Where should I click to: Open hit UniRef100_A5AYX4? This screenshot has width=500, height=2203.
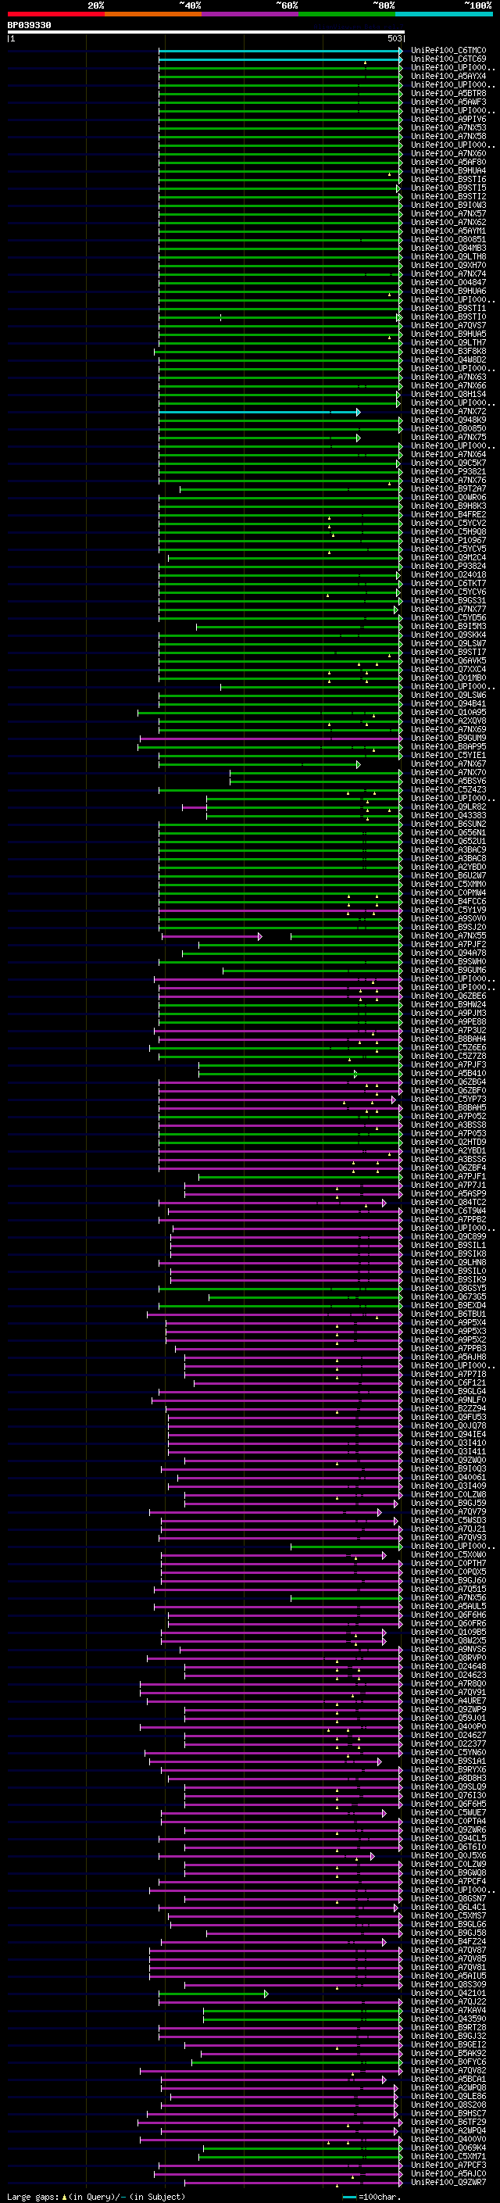(x=448, y=76)
